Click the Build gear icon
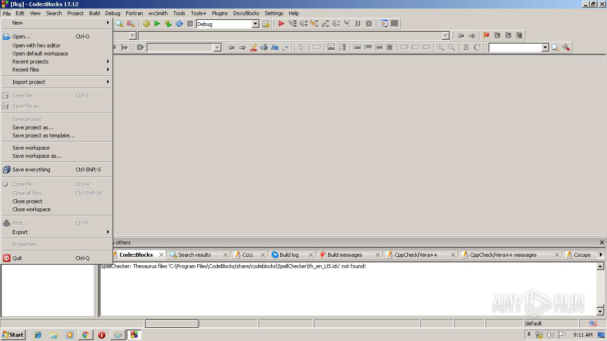607x341 pixels. click(146, 24)
